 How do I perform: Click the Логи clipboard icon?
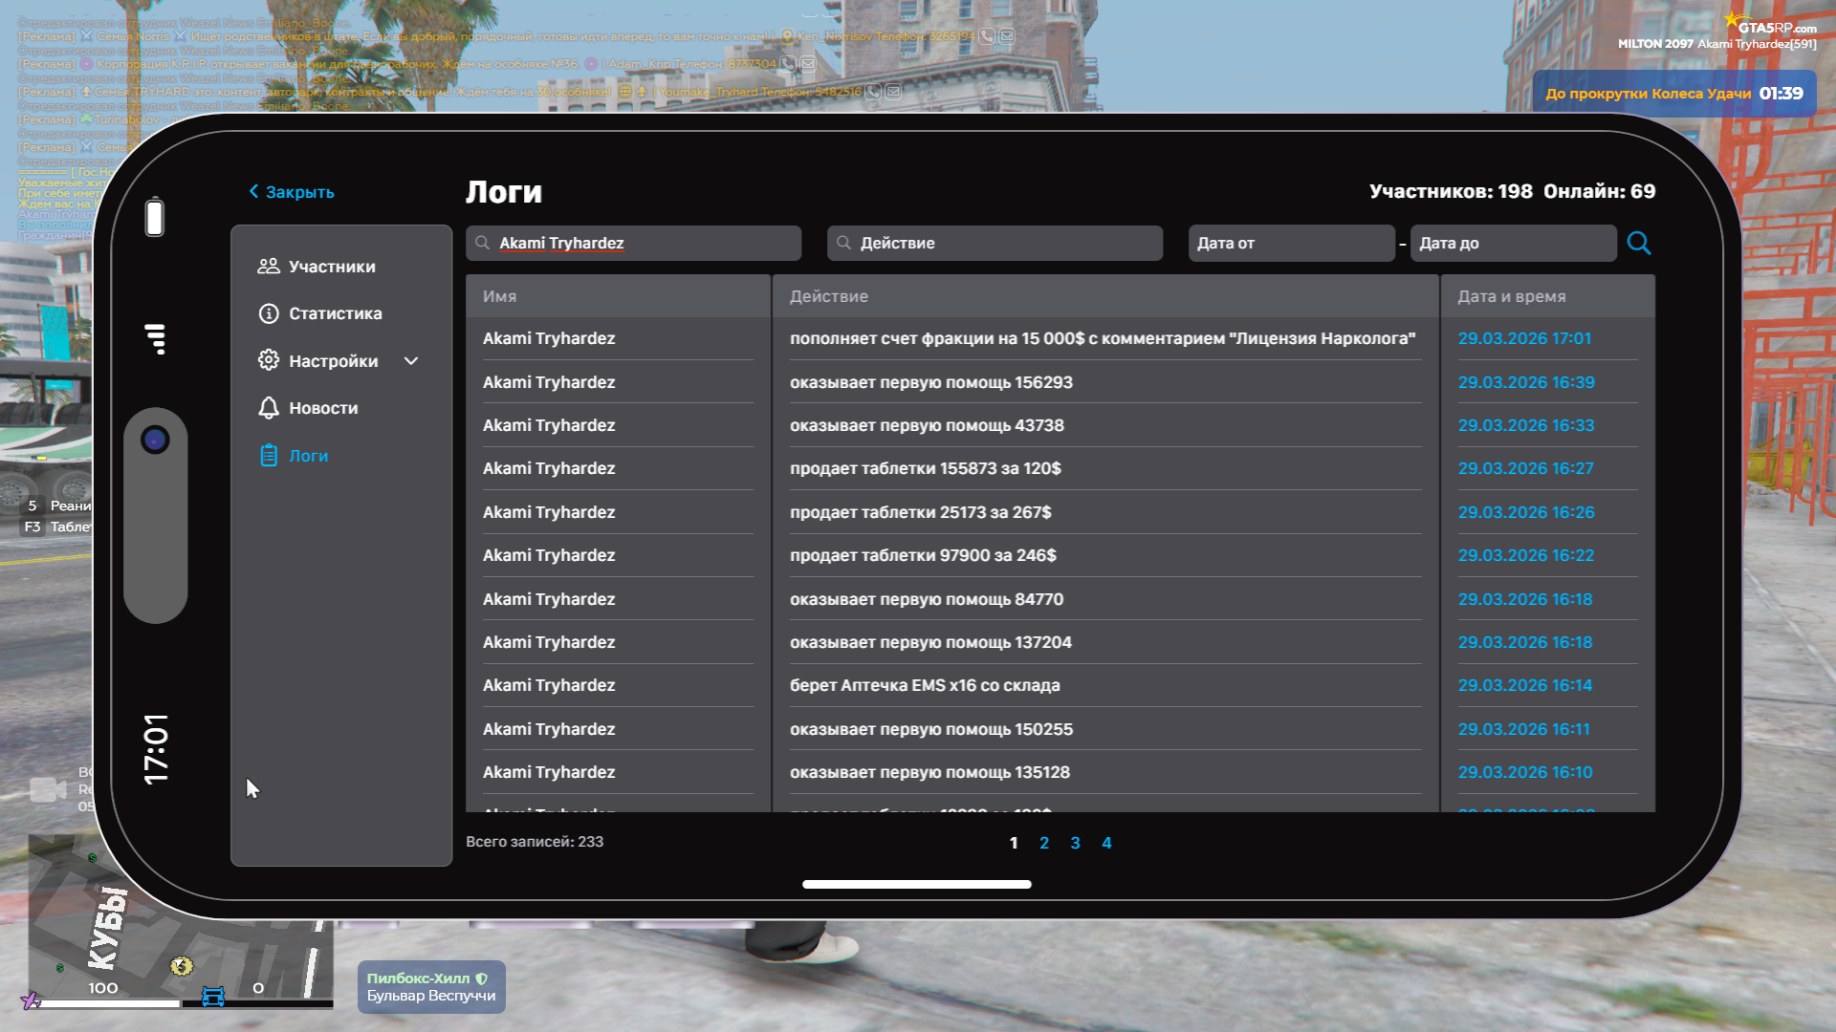[x=269, y=456]
